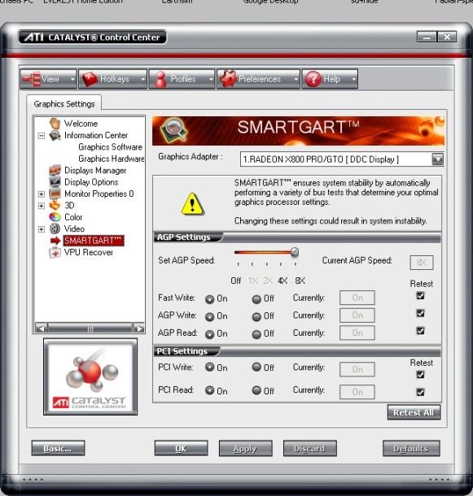The height and width of the screenshot is (496, 473).
Task: Expand the 3D tree node
Action: click(42, 206)
